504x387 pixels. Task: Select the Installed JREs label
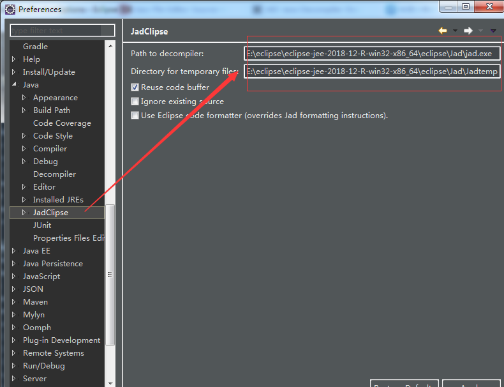pos(58,199)
